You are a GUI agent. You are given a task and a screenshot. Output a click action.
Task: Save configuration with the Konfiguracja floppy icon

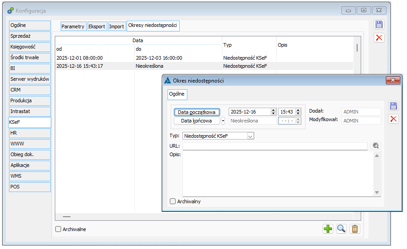(379, 24)
